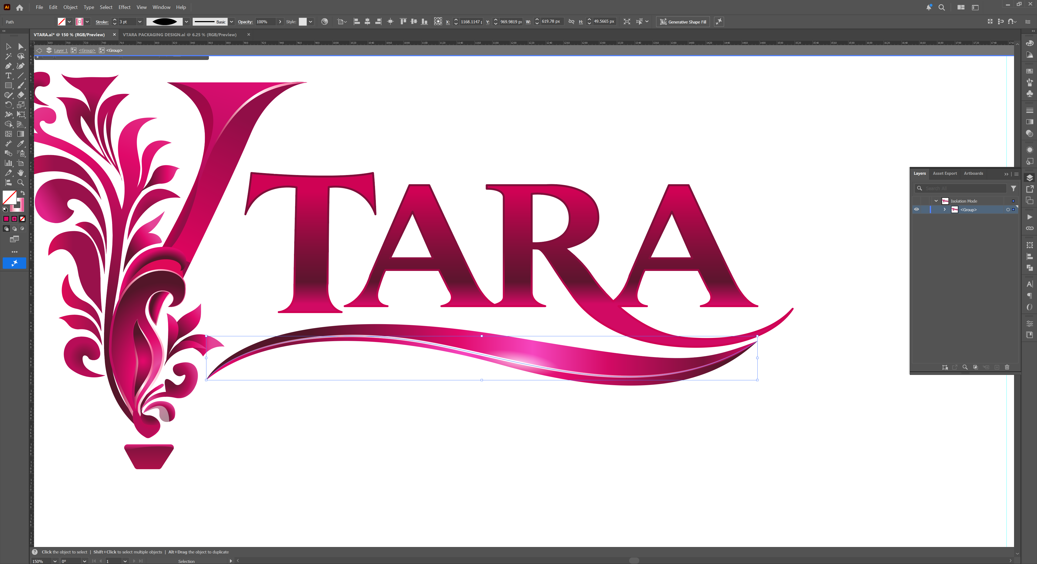The image size is (1037, 564).
Task: Open the Window menu
Action: pos(161,7)
